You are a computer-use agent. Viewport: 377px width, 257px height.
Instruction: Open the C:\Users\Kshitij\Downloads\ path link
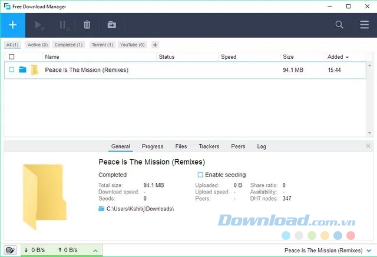[x=140, y=209]
